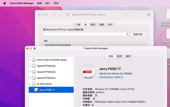Close the Tuxera Disk Manager window
Image resolution: width=170 pixels, height=107 pixels.
click(x=27, y=48)
